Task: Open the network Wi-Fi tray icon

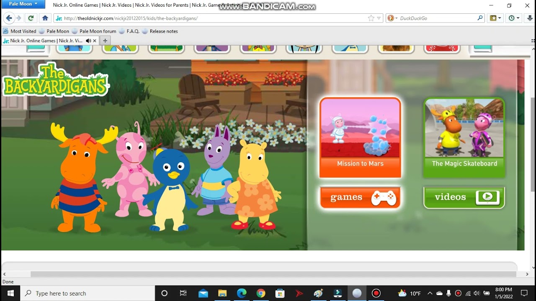Action: pos(468,293)
